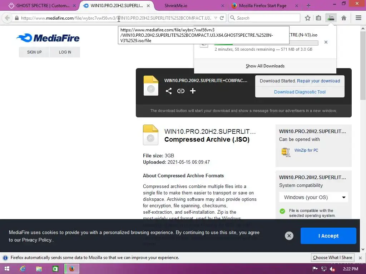Go to Firefox home page icon

tap(343, 18)
